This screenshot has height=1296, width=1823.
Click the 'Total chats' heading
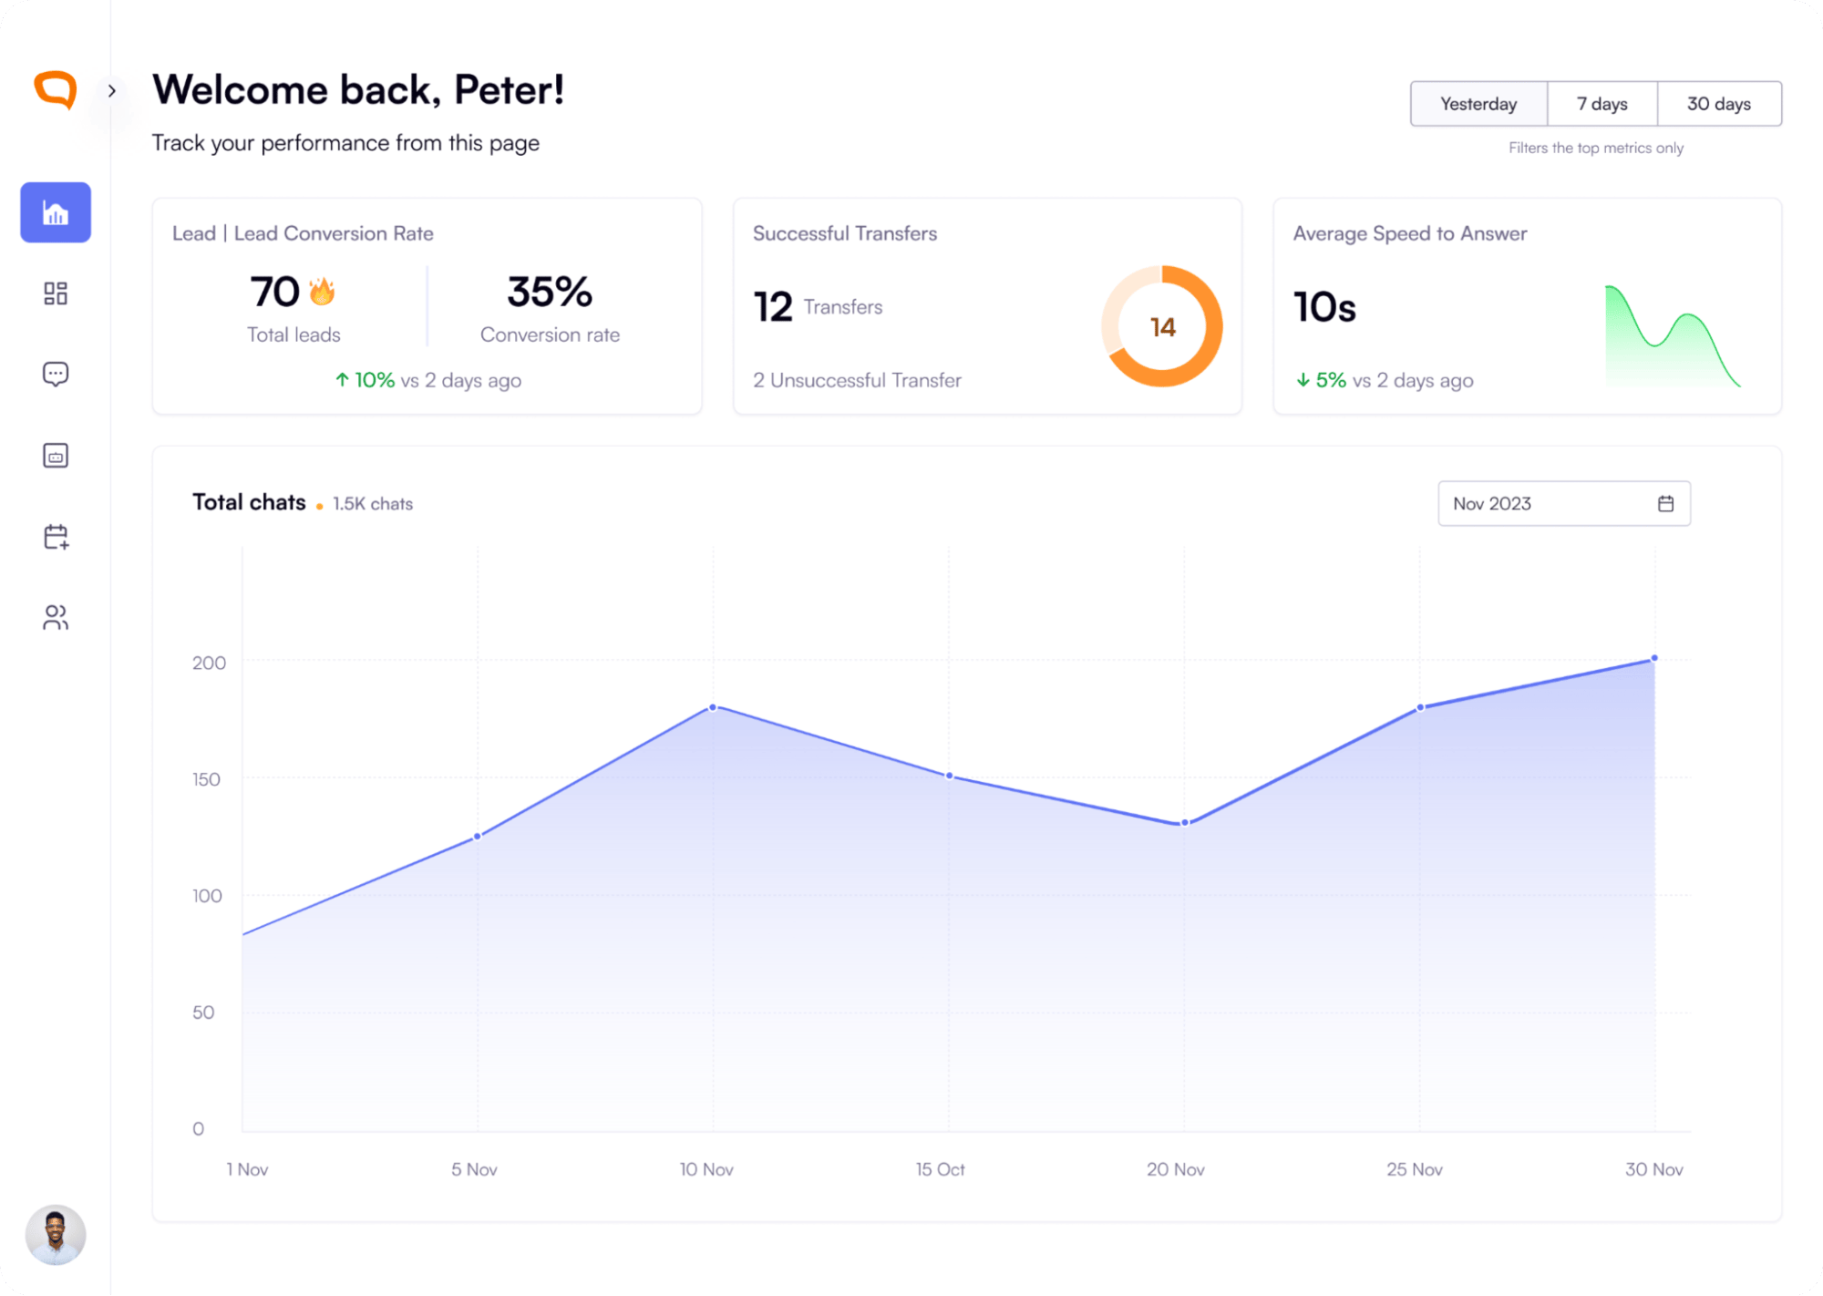[x=249, y=502]
